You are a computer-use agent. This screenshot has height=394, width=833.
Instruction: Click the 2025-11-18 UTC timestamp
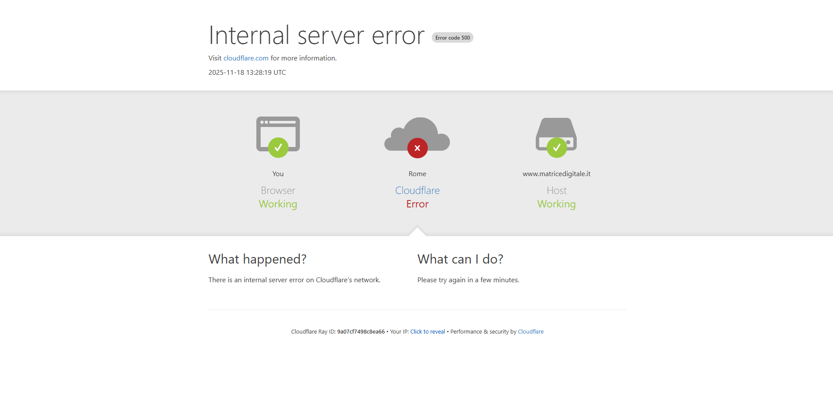[x=247, y=73]
